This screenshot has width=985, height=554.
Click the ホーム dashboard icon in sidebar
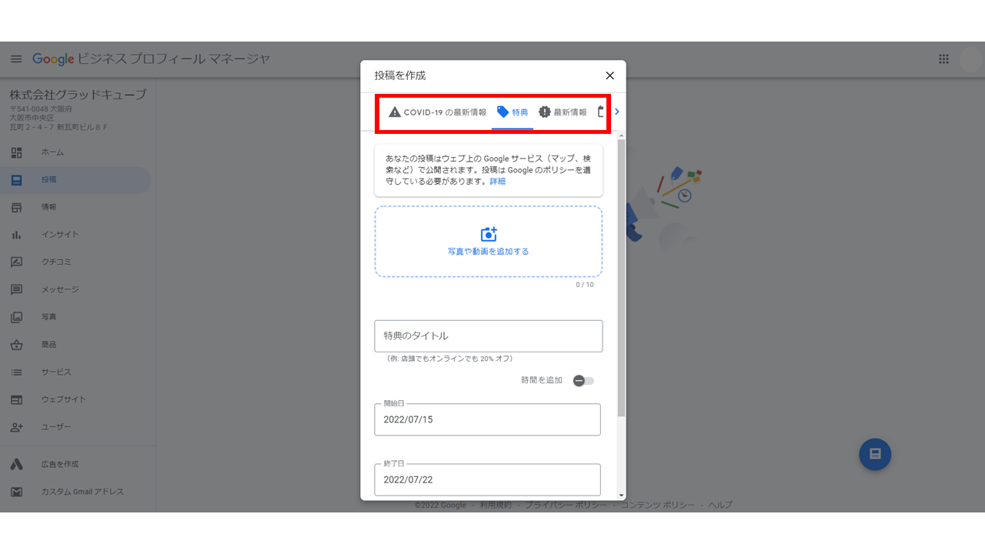[x=16, y=152]
